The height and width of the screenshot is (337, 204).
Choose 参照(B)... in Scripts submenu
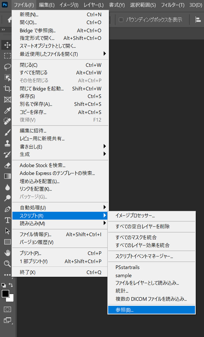pos(151,310)
